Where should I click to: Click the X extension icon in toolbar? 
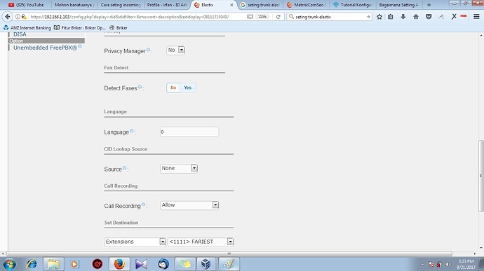click(454, 17)
